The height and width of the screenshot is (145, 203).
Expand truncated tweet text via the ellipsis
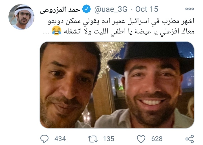pos(46,32)
